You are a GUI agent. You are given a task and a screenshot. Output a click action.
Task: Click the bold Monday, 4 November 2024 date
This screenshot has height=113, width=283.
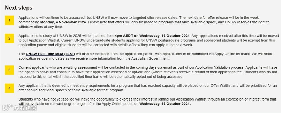tap(63, 22)
